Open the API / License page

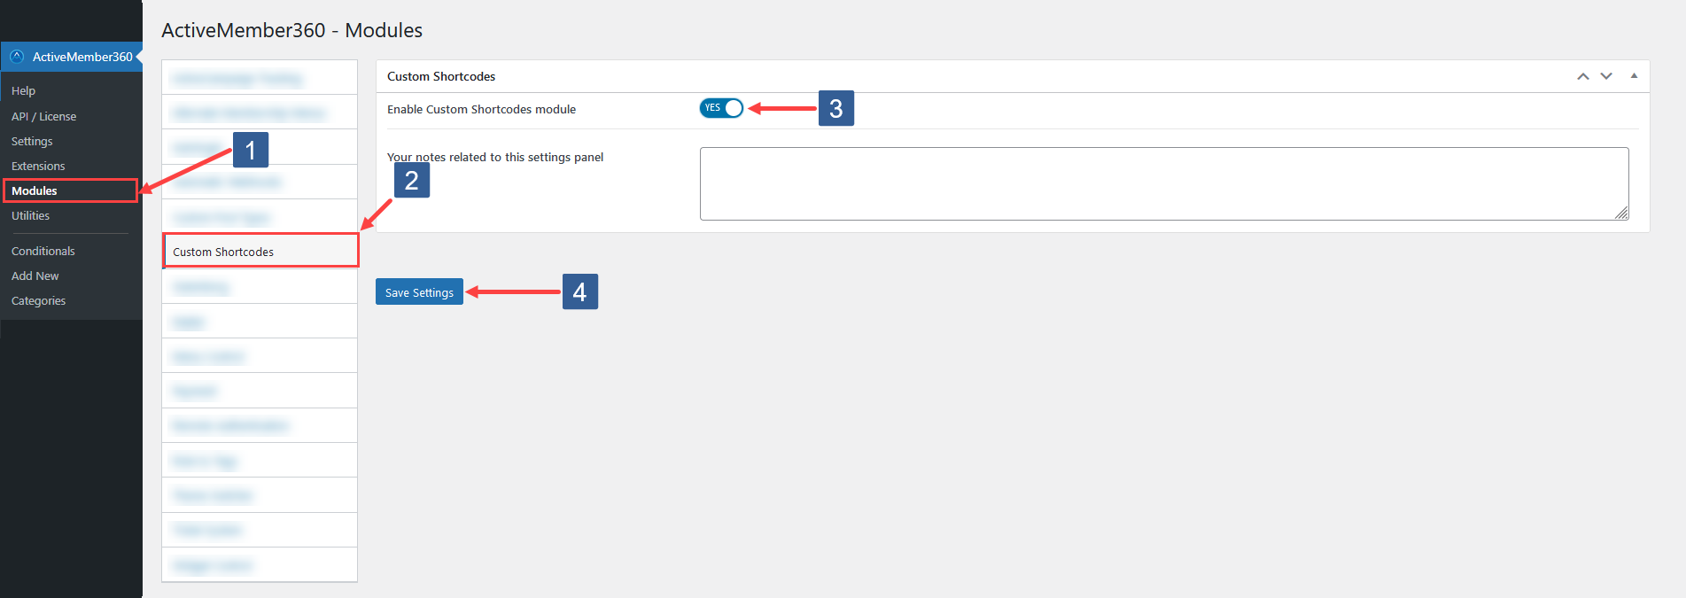coord(43,116)
